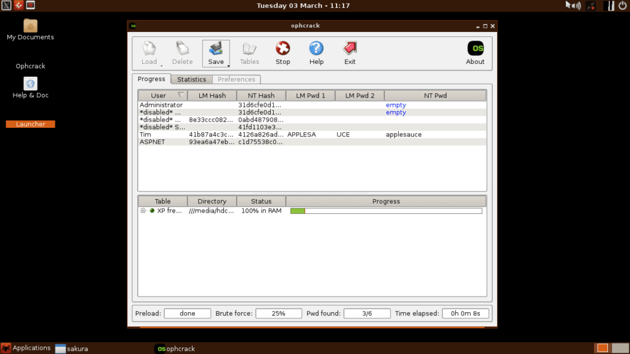Switch to the Preferences tab
630x354 pixels.
click(x=236, y=79)
